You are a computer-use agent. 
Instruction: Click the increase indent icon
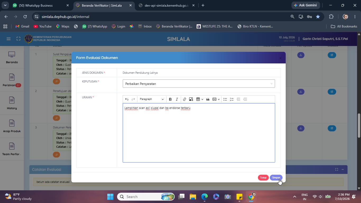point(245,99)
